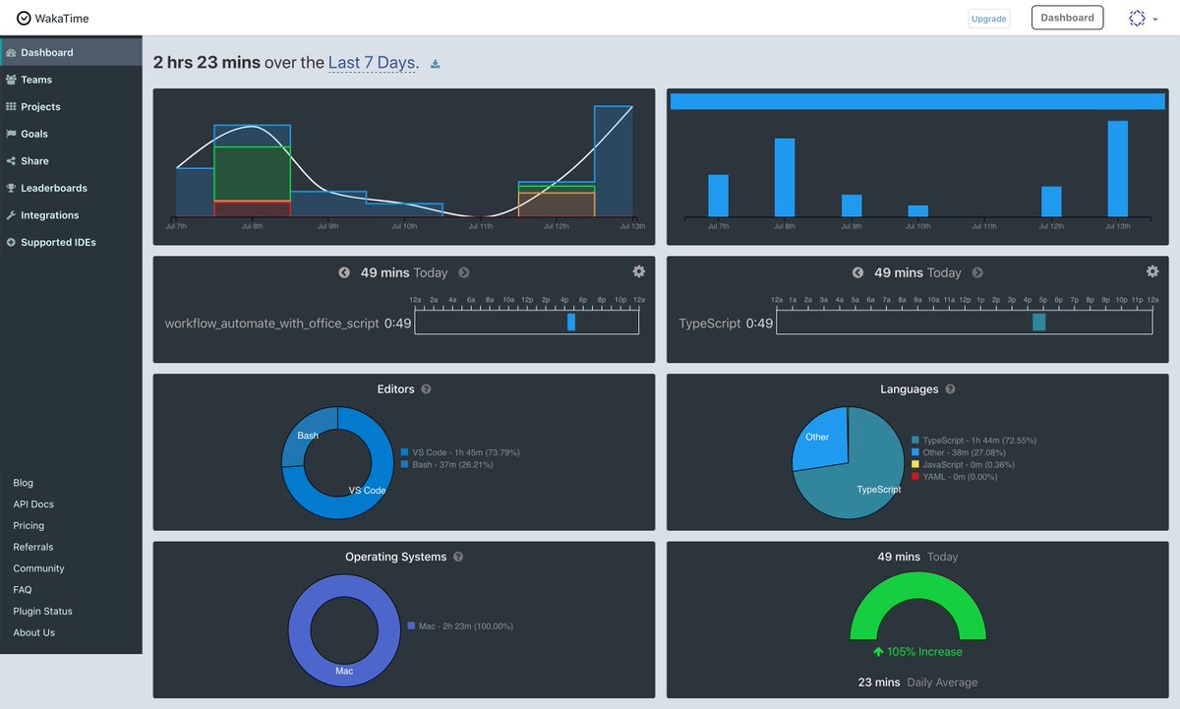This screenshot has width=1180, height=709.
Task: Toggle YAML legend entry in Languages
Action: [954, 476]
